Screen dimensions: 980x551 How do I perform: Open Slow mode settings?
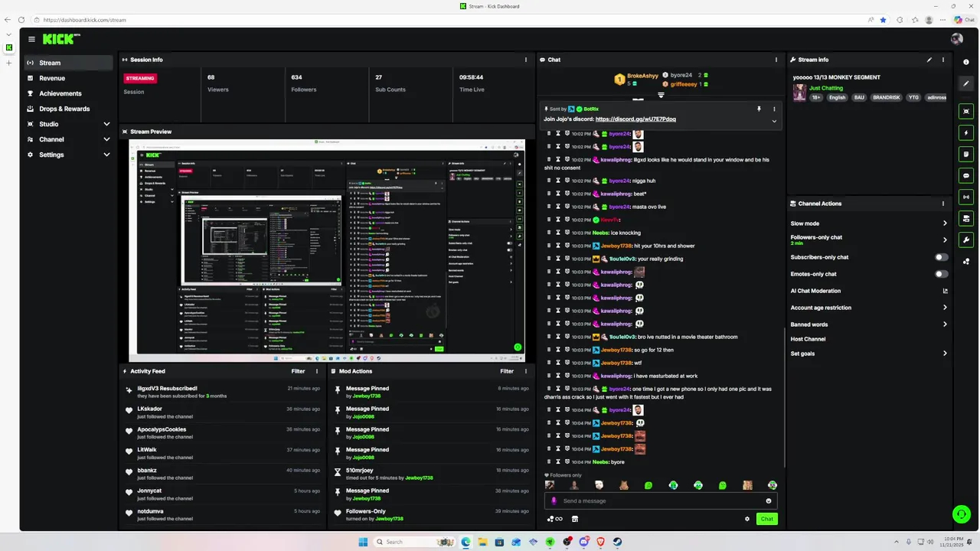tap(869, 223)
